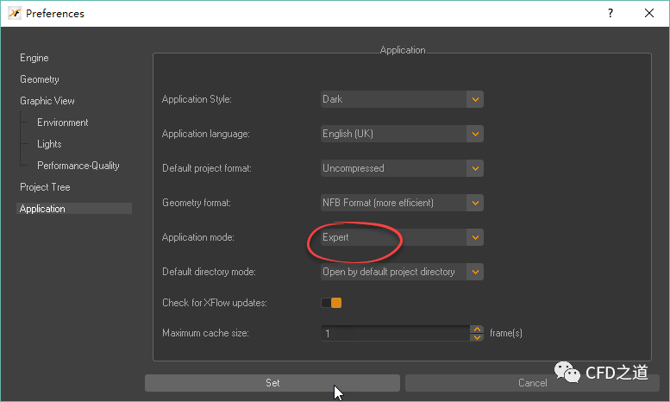Expand the Application mode dropdown

point(401,237)
